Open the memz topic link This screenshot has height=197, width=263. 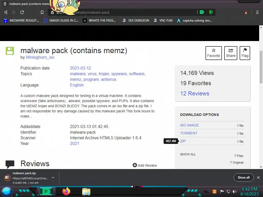(x=76, y=80)
